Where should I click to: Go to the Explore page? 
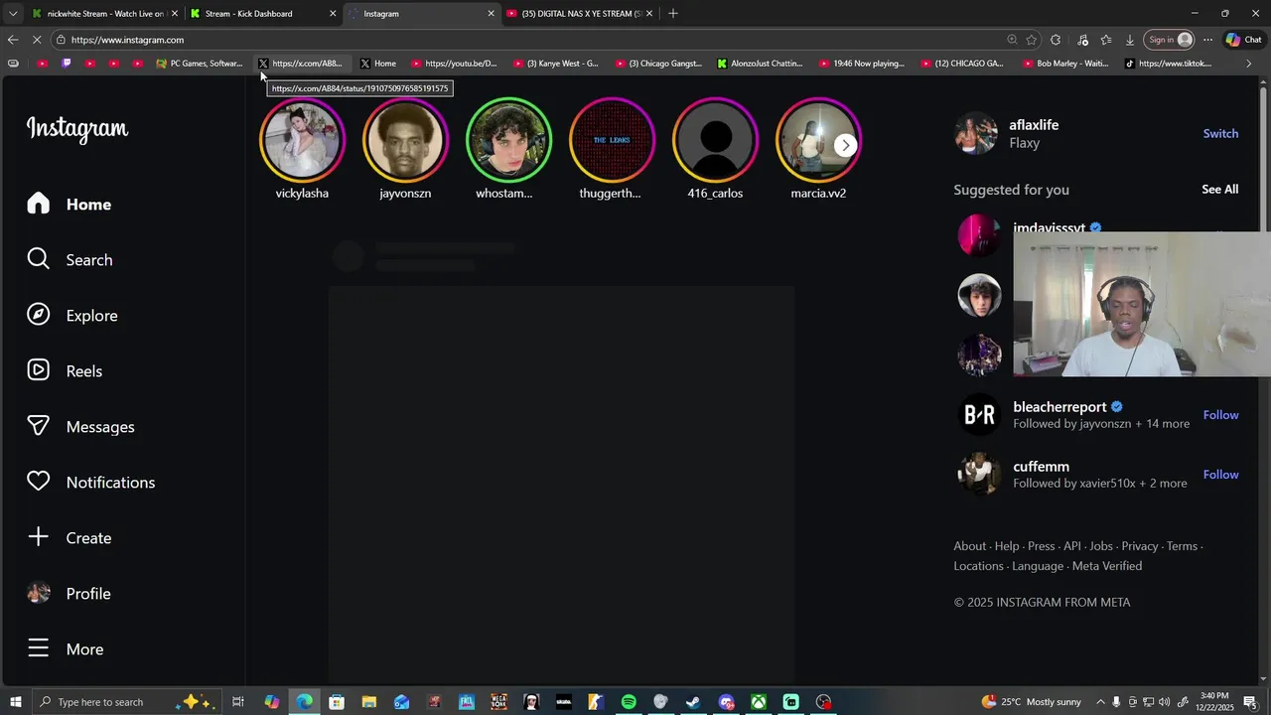[x=72, y=316]
